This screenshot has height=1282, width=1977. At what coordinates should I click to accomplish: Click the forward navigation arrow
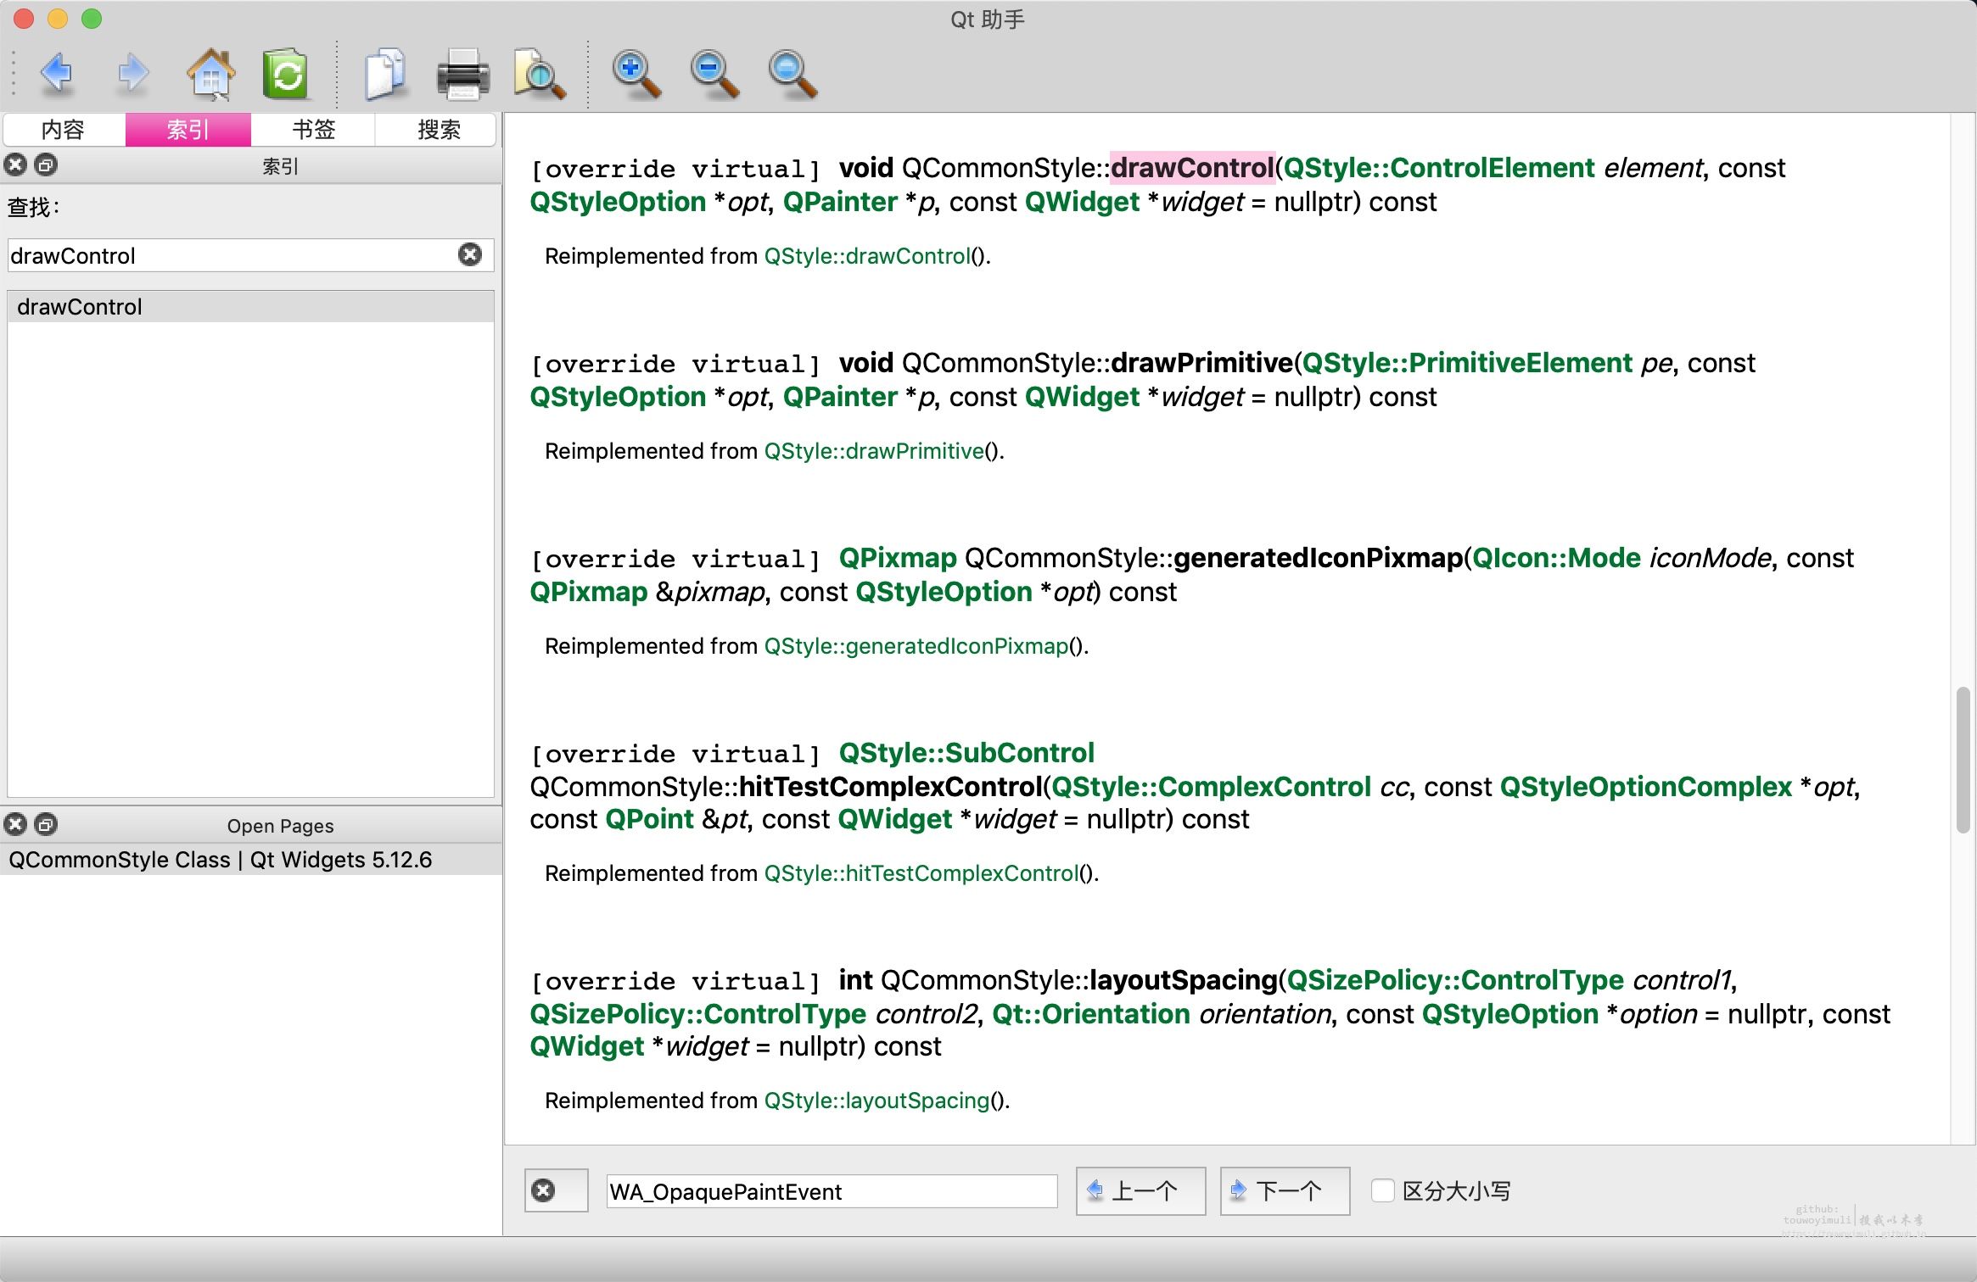click(x=132, y=74)
